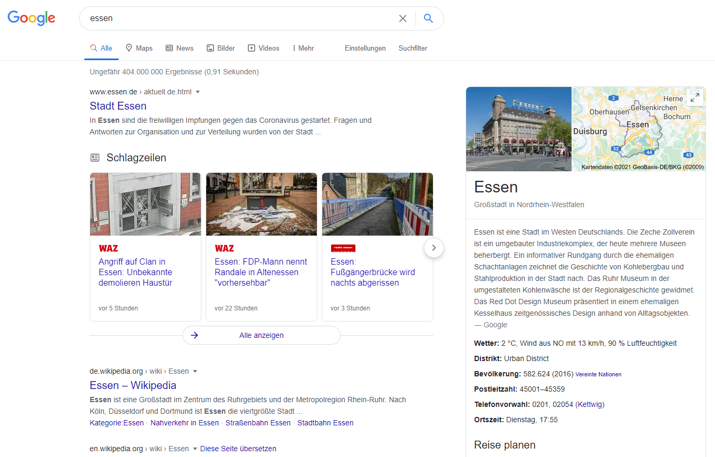The width and height of the screenshot is (715, 457).
Task: Open headline Angriff auf Clan in Essen
Action: click(136, 272)
